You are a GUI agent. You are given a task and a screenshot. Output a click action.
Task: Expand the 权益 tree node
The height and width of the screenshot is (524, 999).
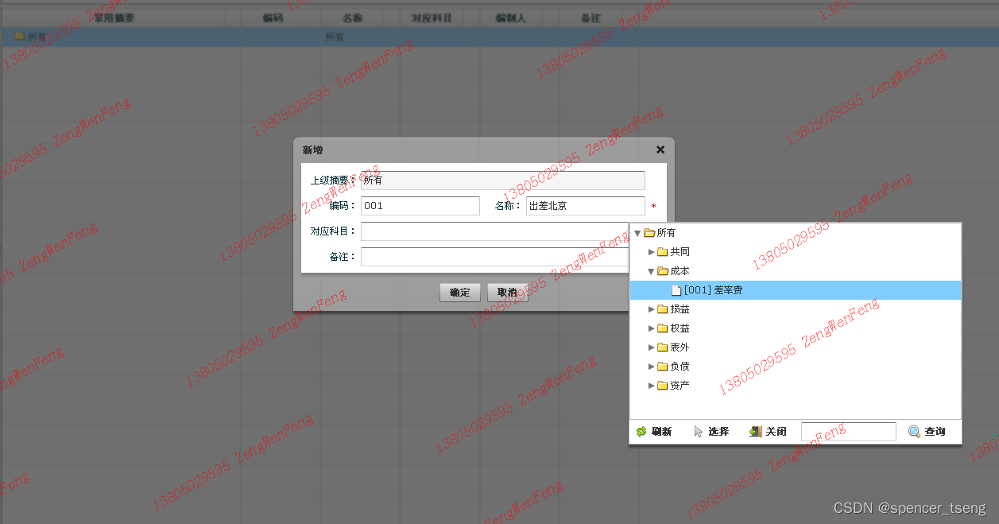[651, 328]
